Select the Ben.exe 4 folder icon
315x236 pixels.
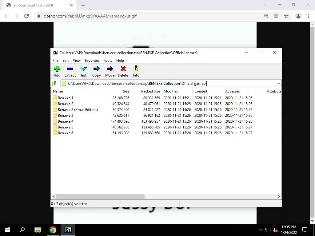coord(55,121)
